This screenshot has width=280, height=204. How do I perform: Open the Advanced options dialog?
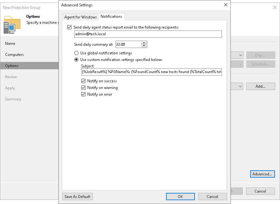pyautogui.click(x=262, y=174)
